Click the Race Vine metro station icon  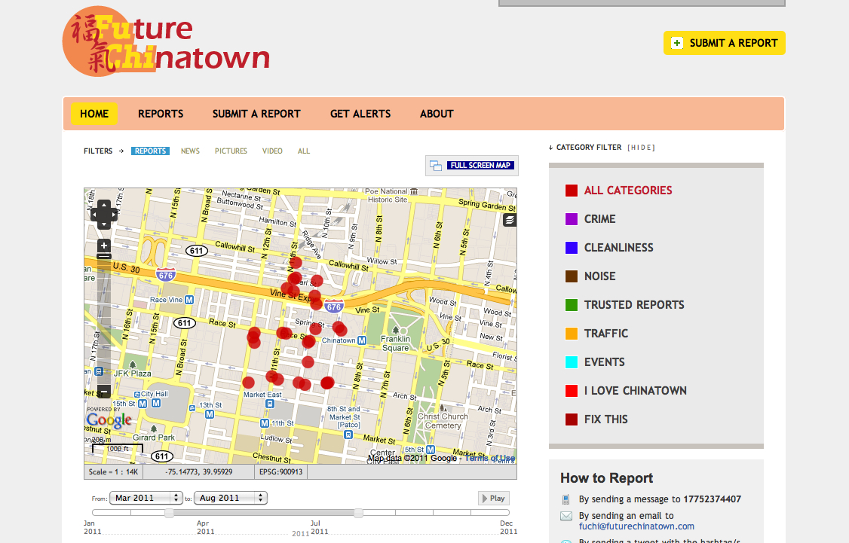[189, 300]
